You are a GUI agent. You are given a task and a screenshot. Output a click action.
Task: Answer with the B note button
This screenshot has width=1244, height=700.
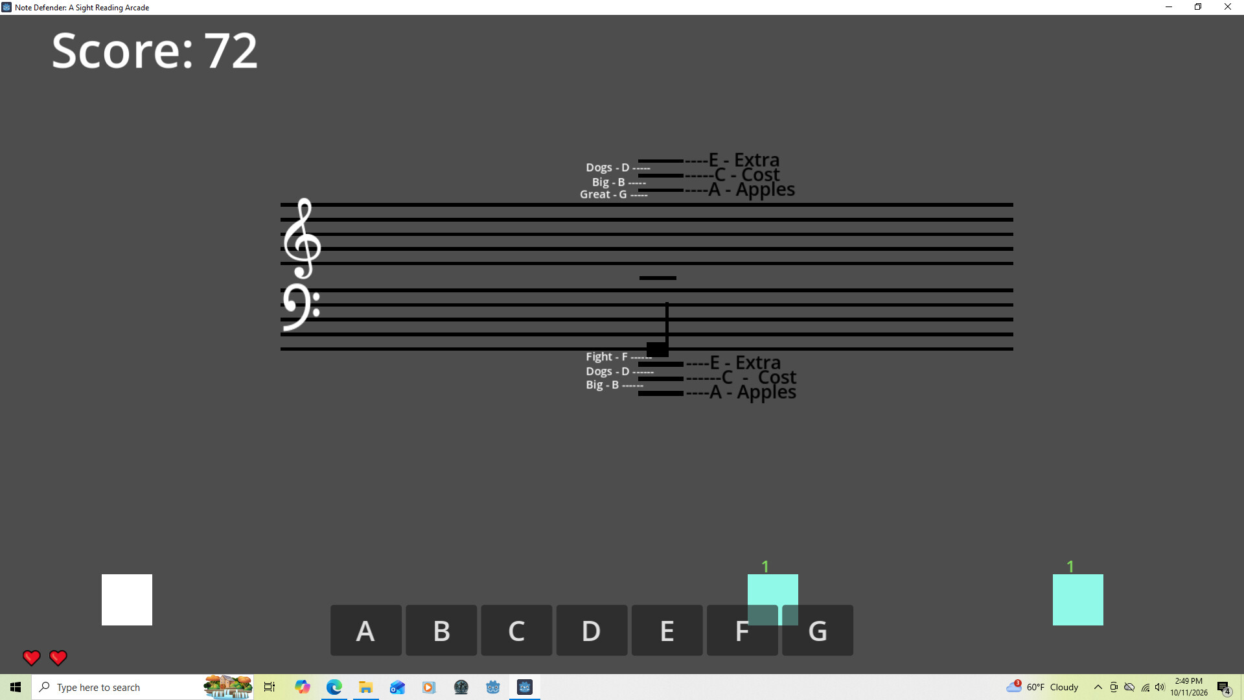(x=441, y=630)
